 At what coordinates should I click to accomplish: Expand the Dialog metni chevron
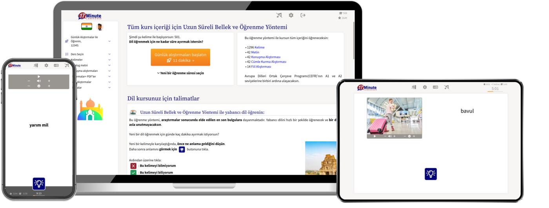109,65
